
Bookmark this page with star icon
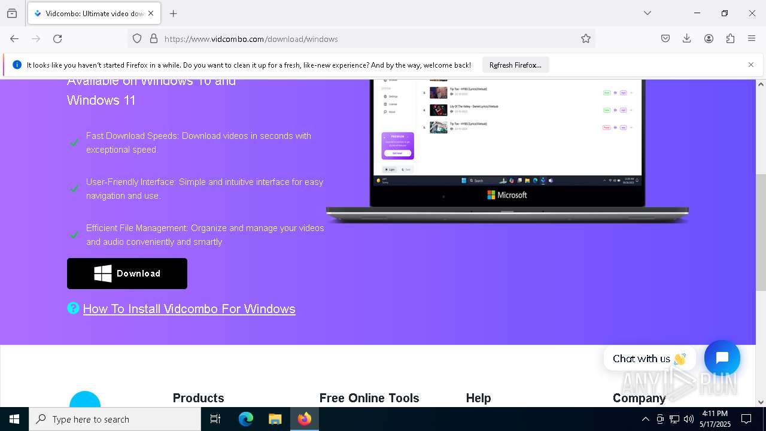[x=586, y=39]
